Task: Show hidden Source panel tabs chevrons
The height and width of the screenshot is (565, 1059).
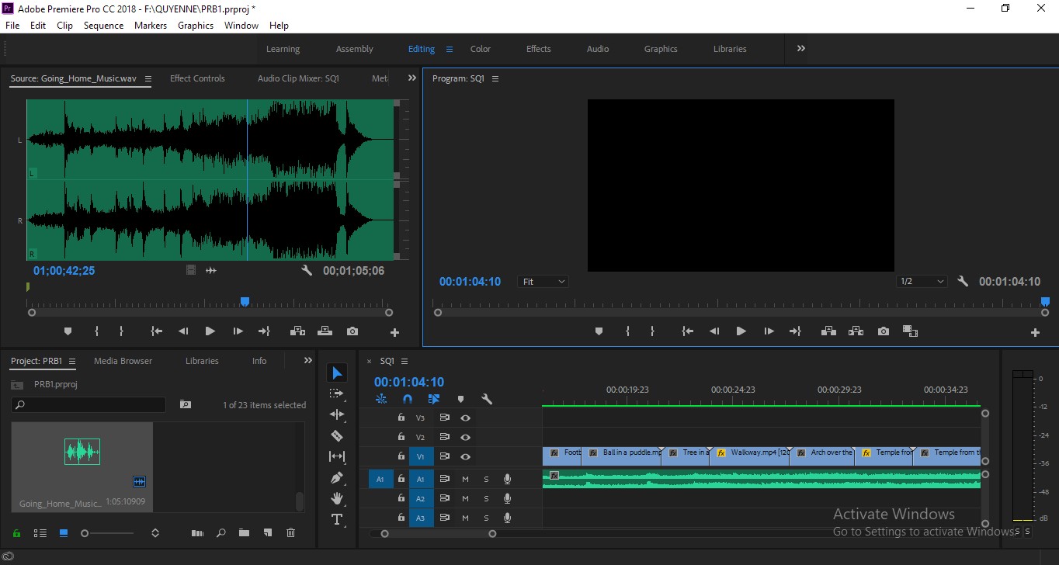Action: pos(412,78)
